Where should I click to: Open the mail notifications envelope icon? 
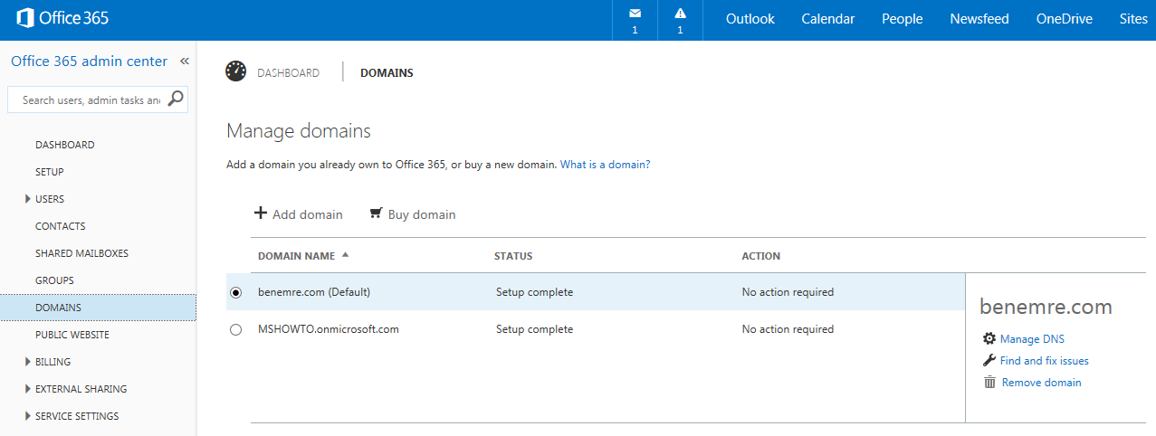(635, 14)
